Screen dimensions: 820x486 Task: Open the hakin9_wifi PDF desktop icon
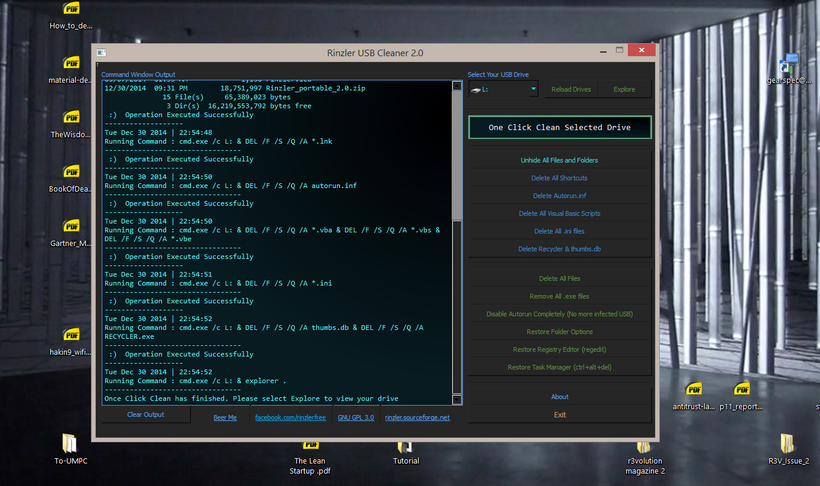click(x=72, y=335)
